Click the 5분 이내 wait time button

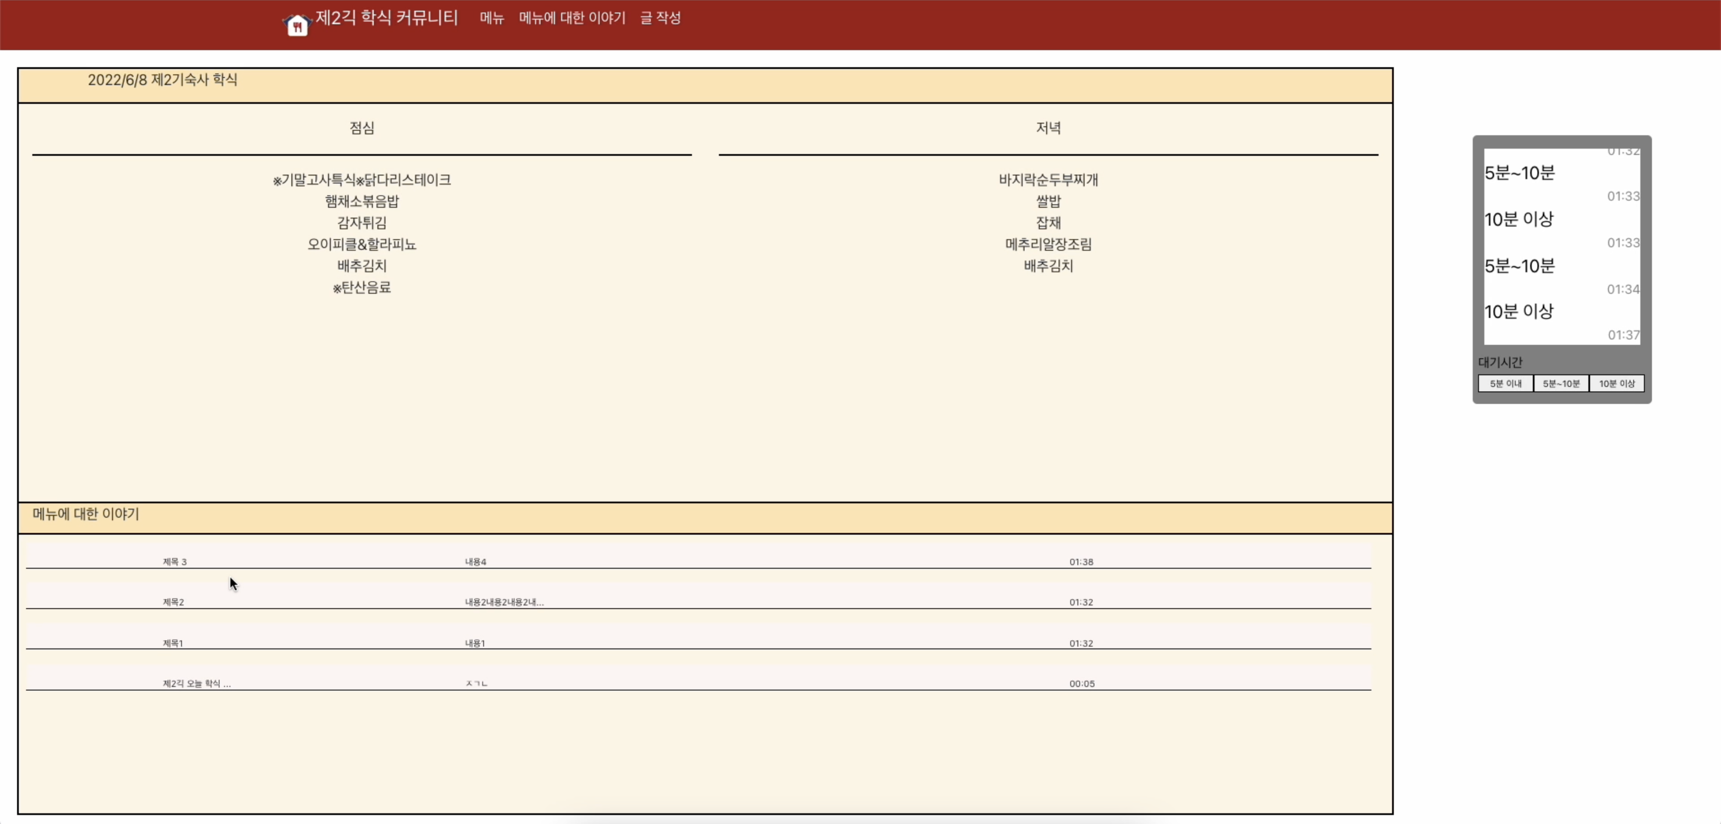pos(1505,383)
